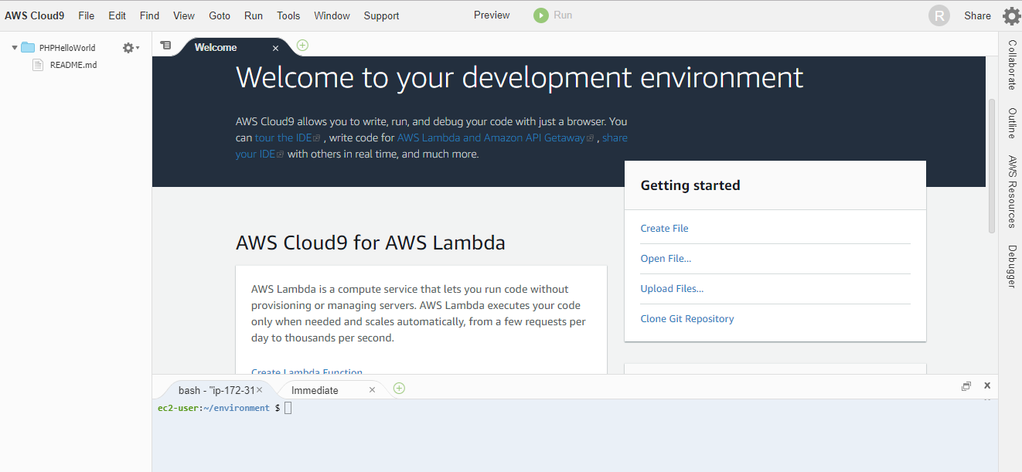Viewport: 1022px width, 472px height.
Task: Click the Welcome page vertical scrollbar
Action: (x=992, y=166)
